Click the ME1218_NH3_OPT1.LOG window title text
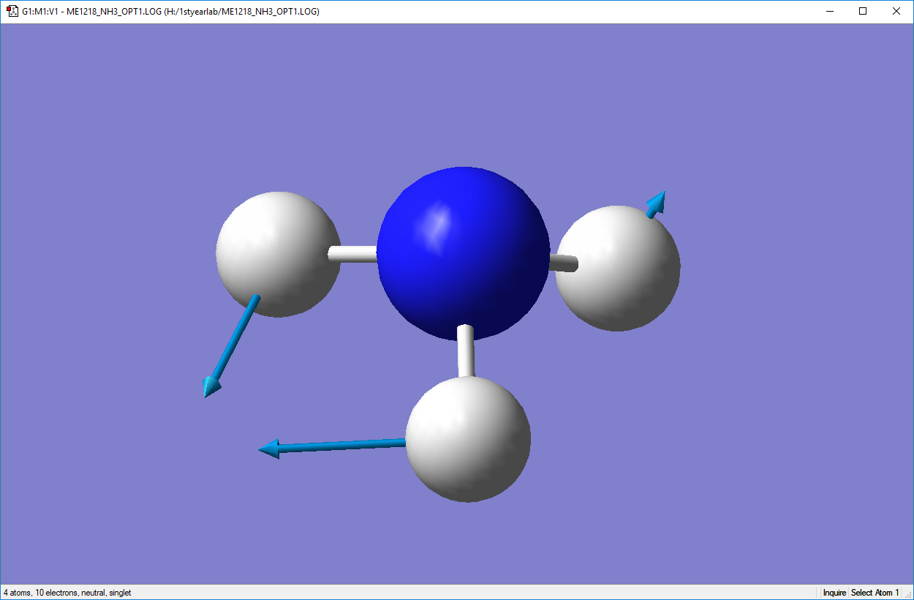The height and width of the screenshot is (600, 914). 171,12
